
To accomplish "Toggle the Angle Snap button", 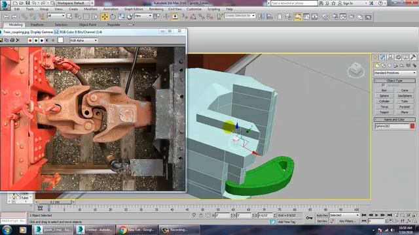I will click(x=193, y=17).
